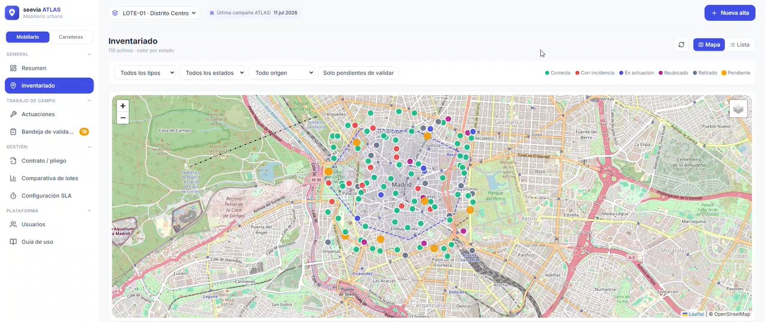765x322 pixels.
Task: Click the blue En actuación legend dot
Action: point(621,73)
